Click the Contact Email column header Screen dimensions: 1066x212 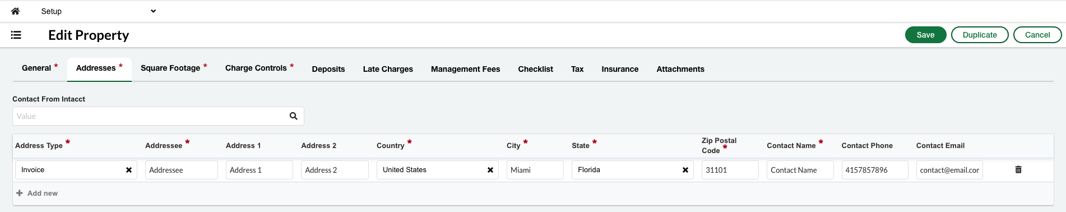940,145
